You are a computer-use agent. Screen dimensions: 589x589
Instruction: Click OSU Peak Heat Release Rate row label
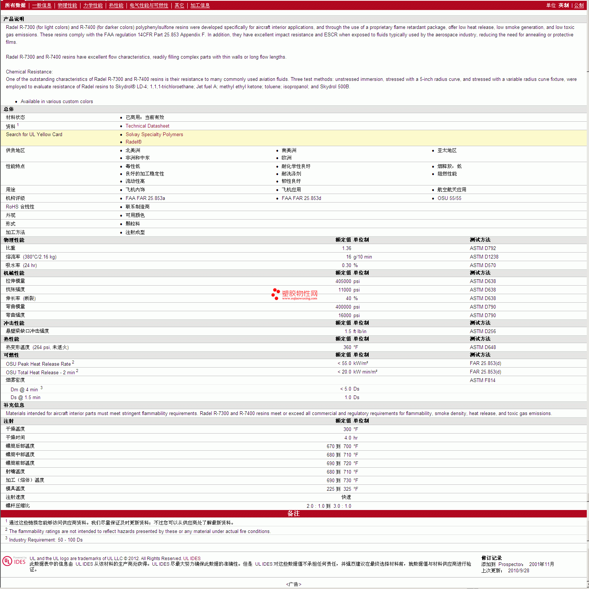(x=38, y=364)
